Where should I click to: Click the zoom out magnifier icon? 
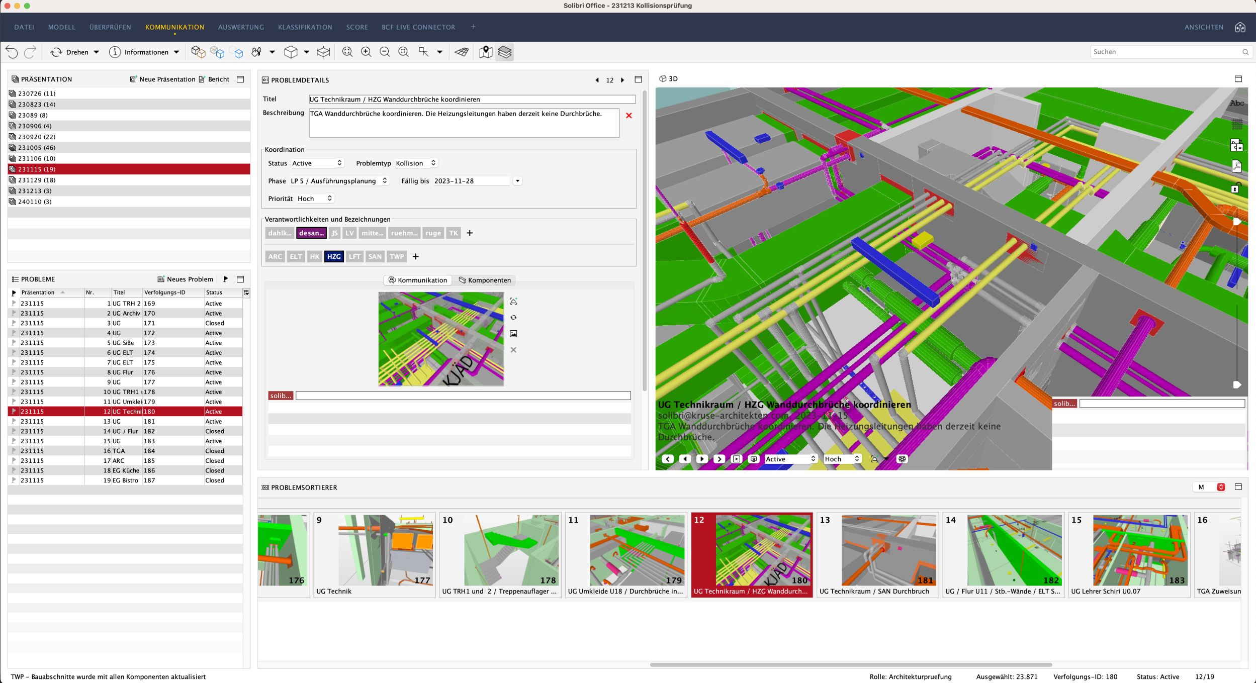[x=385, y=52]
